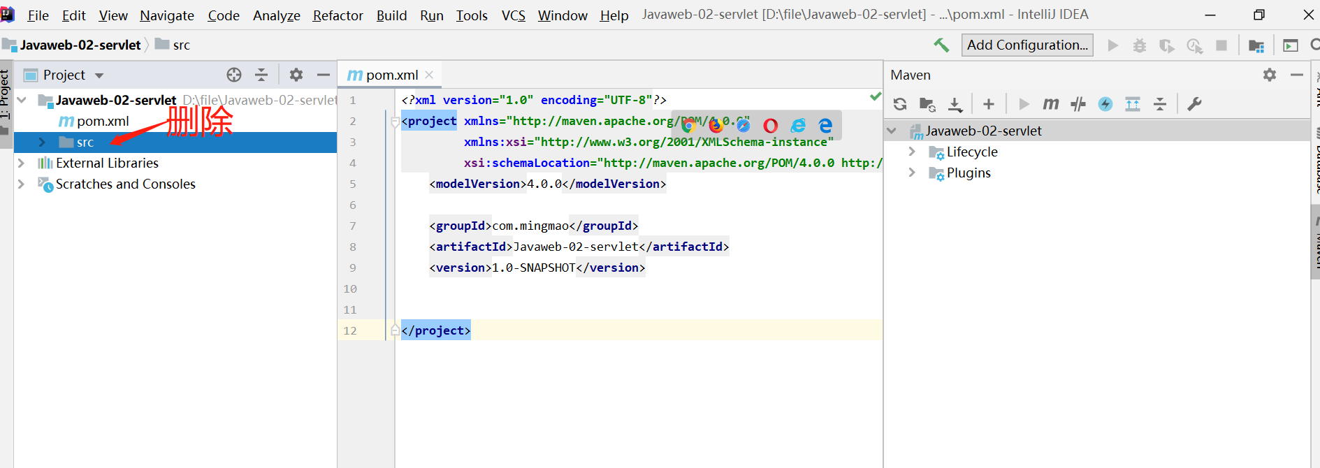Expand External Libraries node
The height and width of the screenshot is (468, 1320).
coord(21,163)
